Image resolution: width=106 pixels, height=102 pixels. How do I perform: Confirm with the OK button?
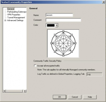click(x=60, y=97)
